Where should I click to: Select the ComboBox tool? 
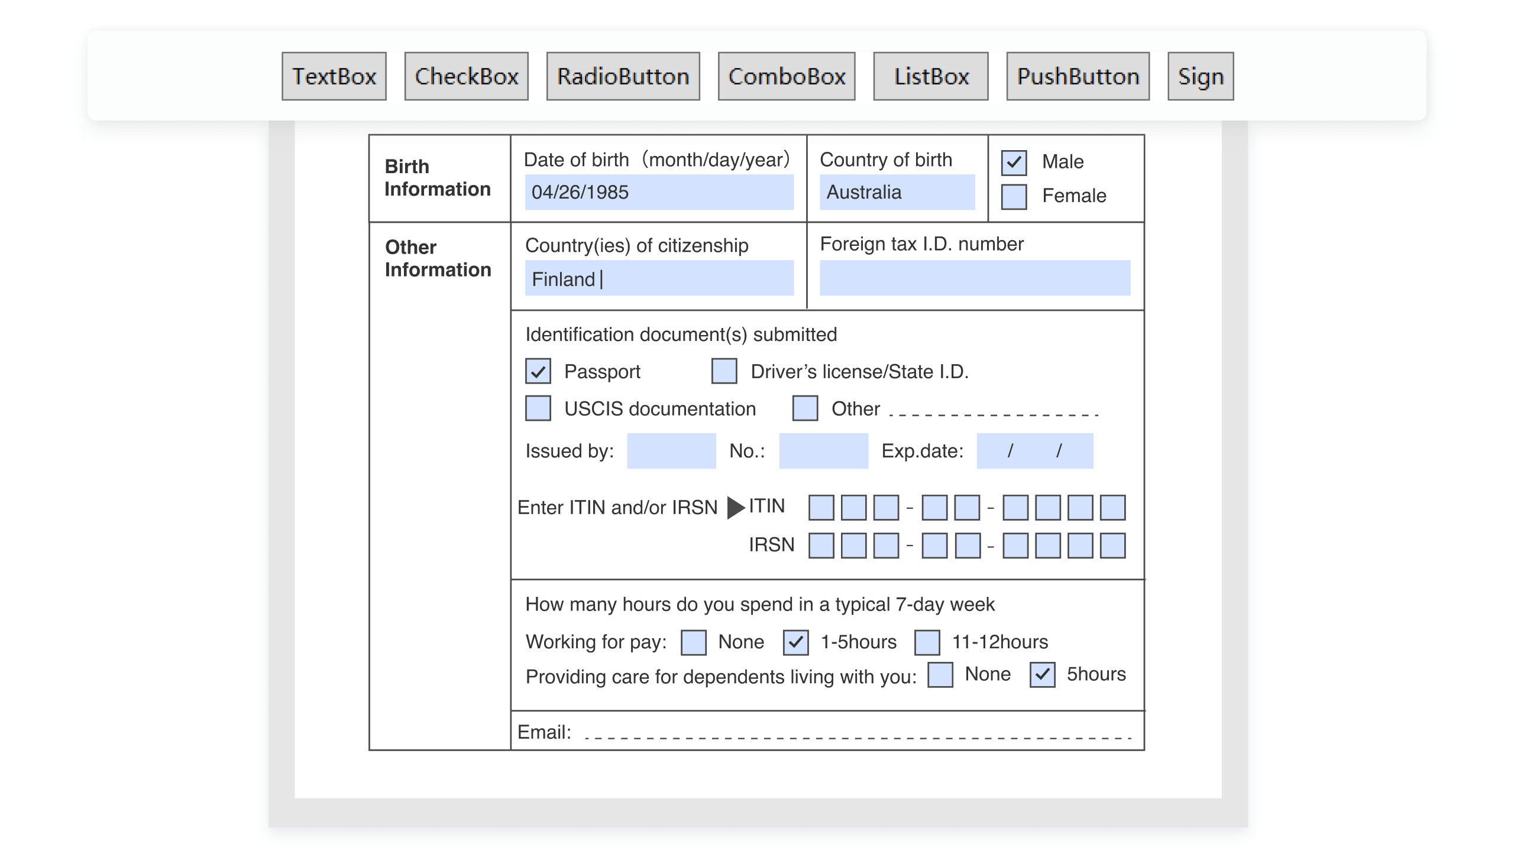tap(787, 76)
